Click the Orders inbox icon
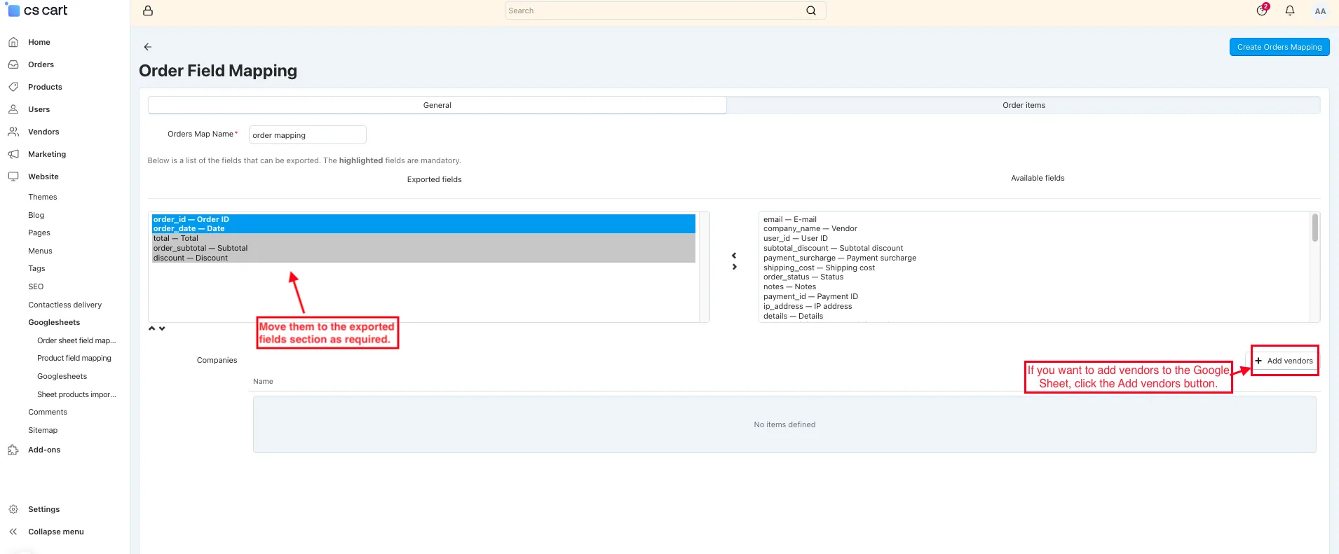Viewport: 1339px width, 554px height. point(13,64)
